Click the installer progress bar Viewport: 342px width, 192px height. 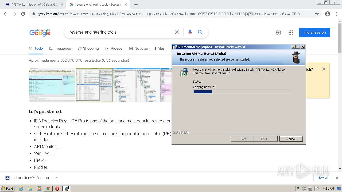pos(242,92)
